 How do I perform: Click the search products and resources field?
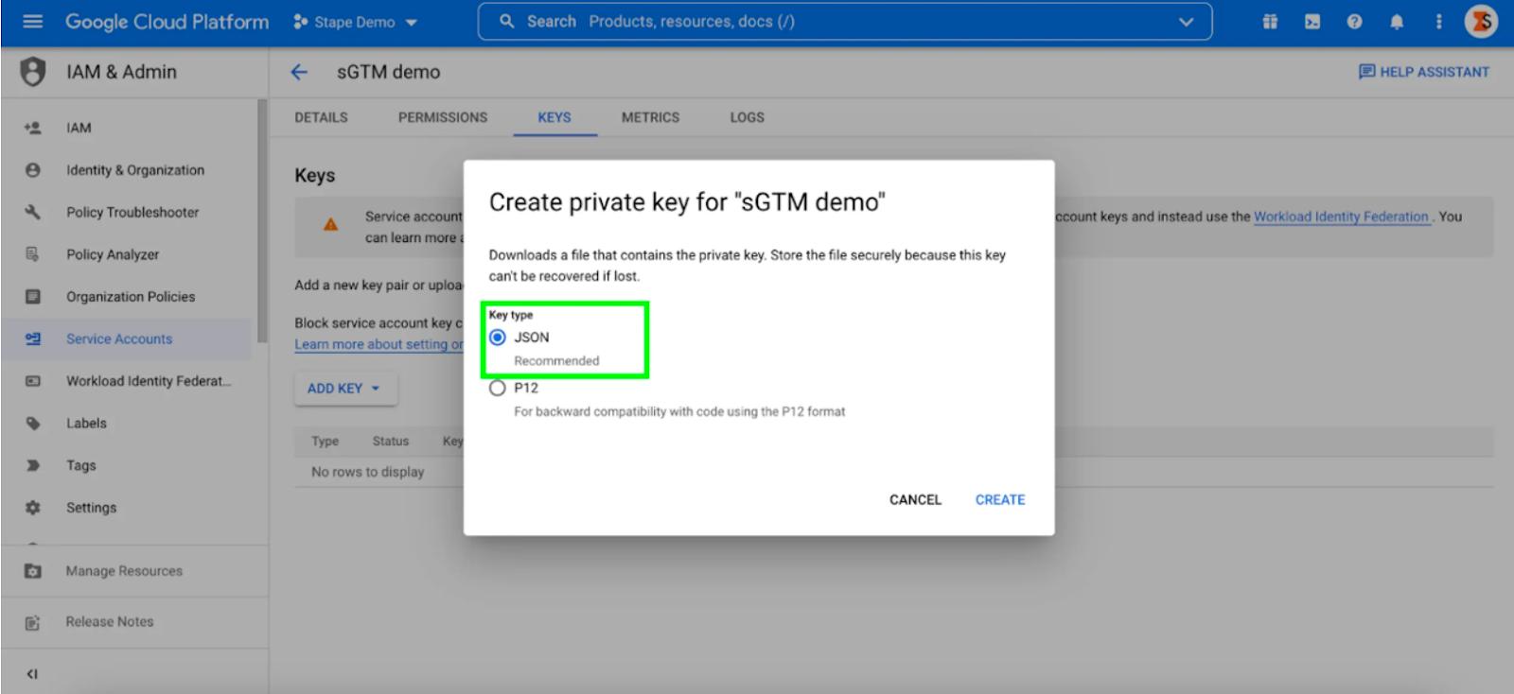coord(844,22)
